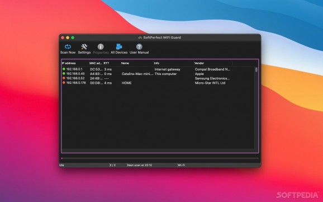Select the row with IP 192.168.0.1

(x=158, y=69)
